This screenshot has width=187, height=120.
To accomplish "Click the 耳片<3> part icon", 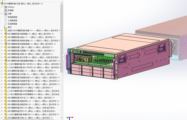I will click(x=6, y=88).
